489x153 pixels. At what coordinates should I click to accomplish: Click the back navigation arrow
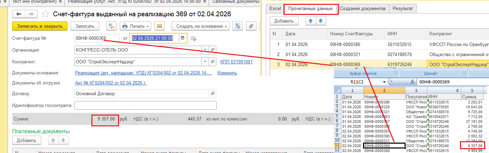(19, 14)
